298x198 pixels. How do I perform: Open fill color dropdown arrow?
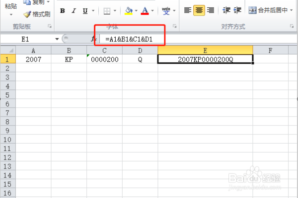(x=136, y=10)
